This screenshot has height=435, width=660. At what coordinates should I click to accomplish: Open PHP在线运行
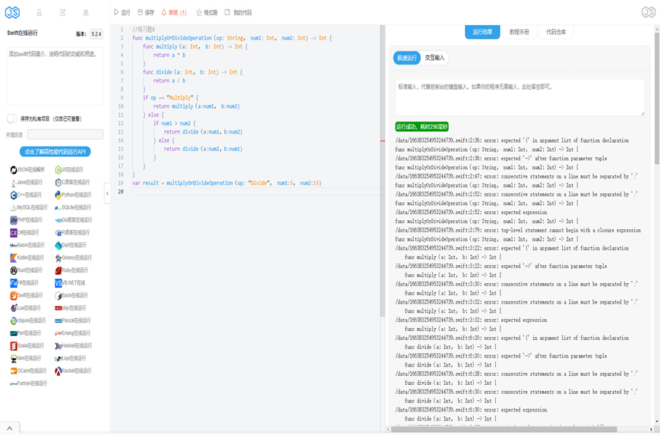[27, 220]
